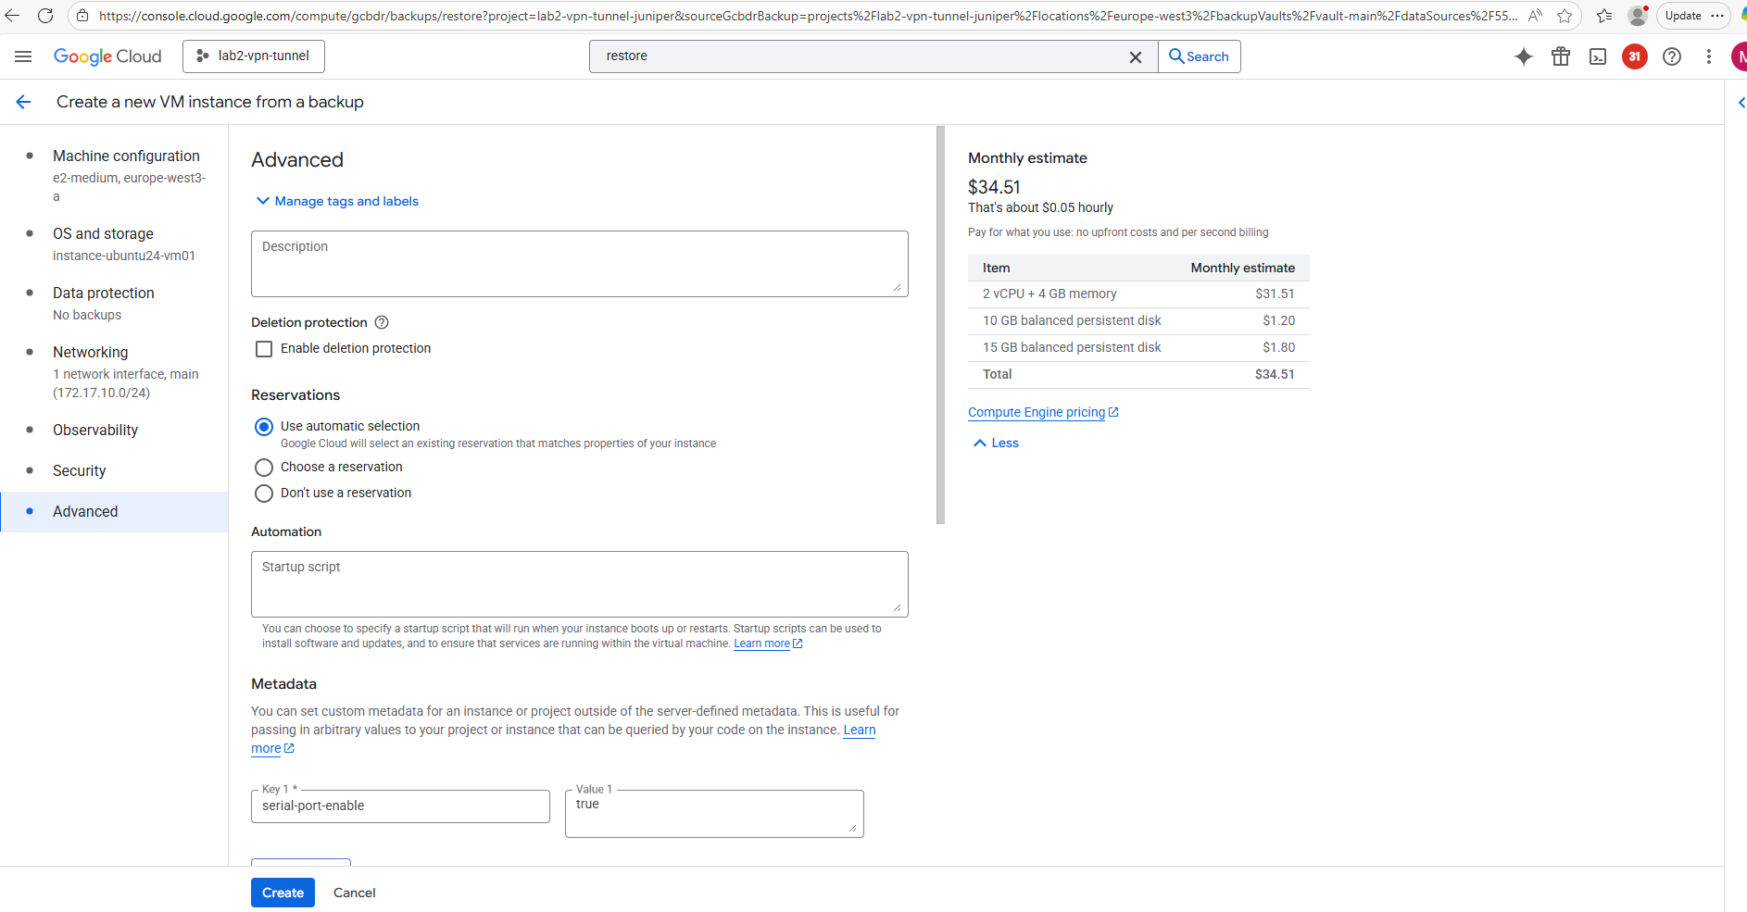Clear the restore search text
The width and height of the screenshot is (1747, 912).
(x=1136, y=56)
